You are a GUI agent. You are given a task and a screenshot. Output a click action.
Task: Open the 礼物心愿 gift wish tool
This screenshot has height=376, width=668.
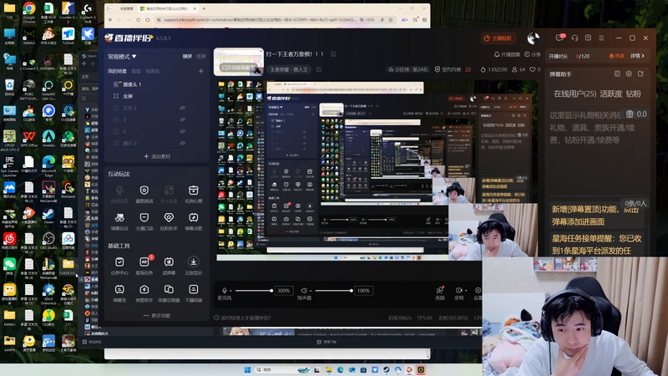click(194, 194)
